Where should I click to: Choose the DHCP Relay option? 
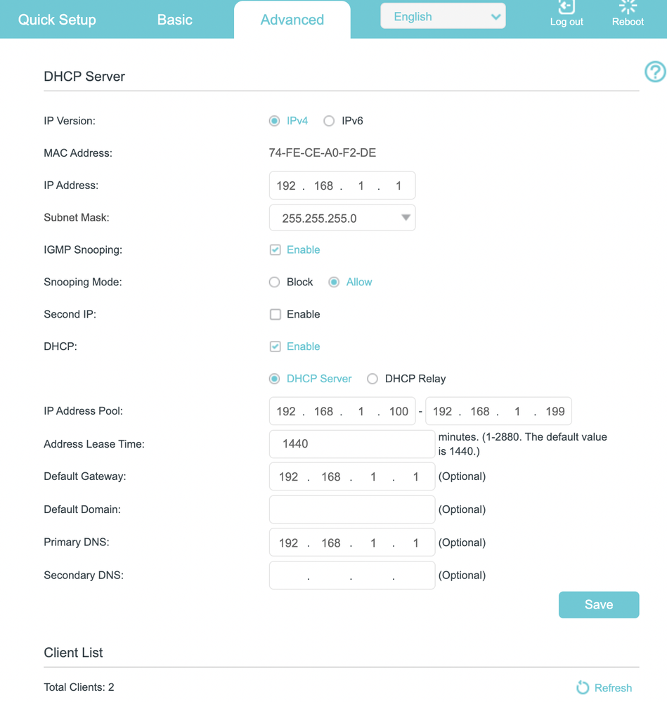tap(373, 379)
